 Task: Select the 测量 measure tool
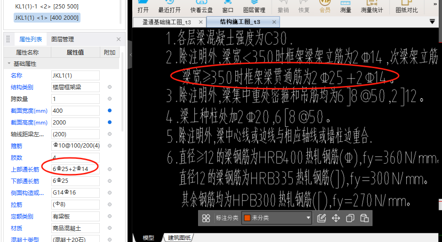346,7
